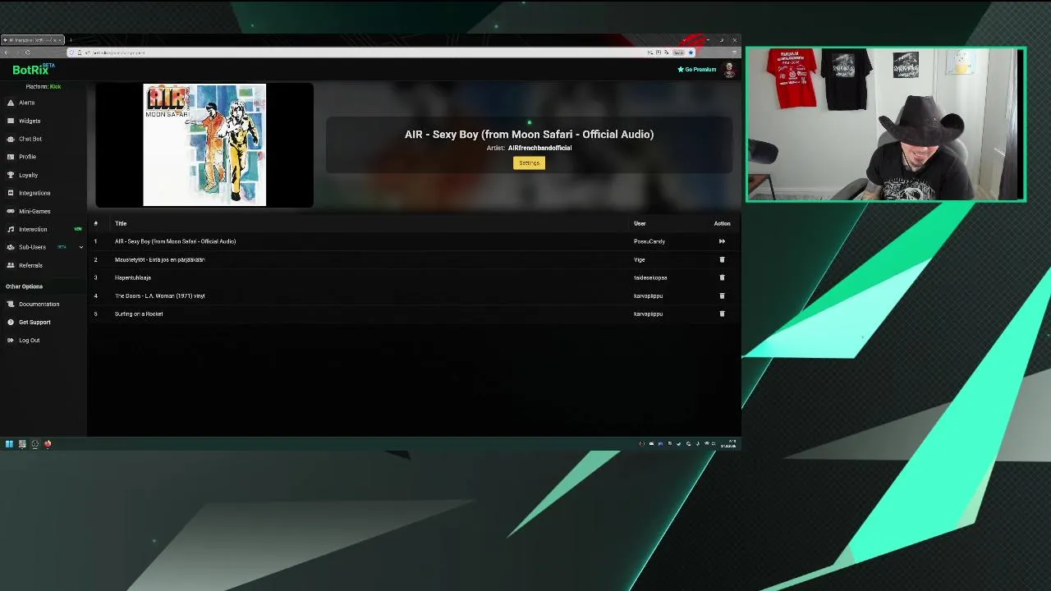
Task: Expand the Sub-Users chevron
Action: pyautogui.click(x=80, y=247)
